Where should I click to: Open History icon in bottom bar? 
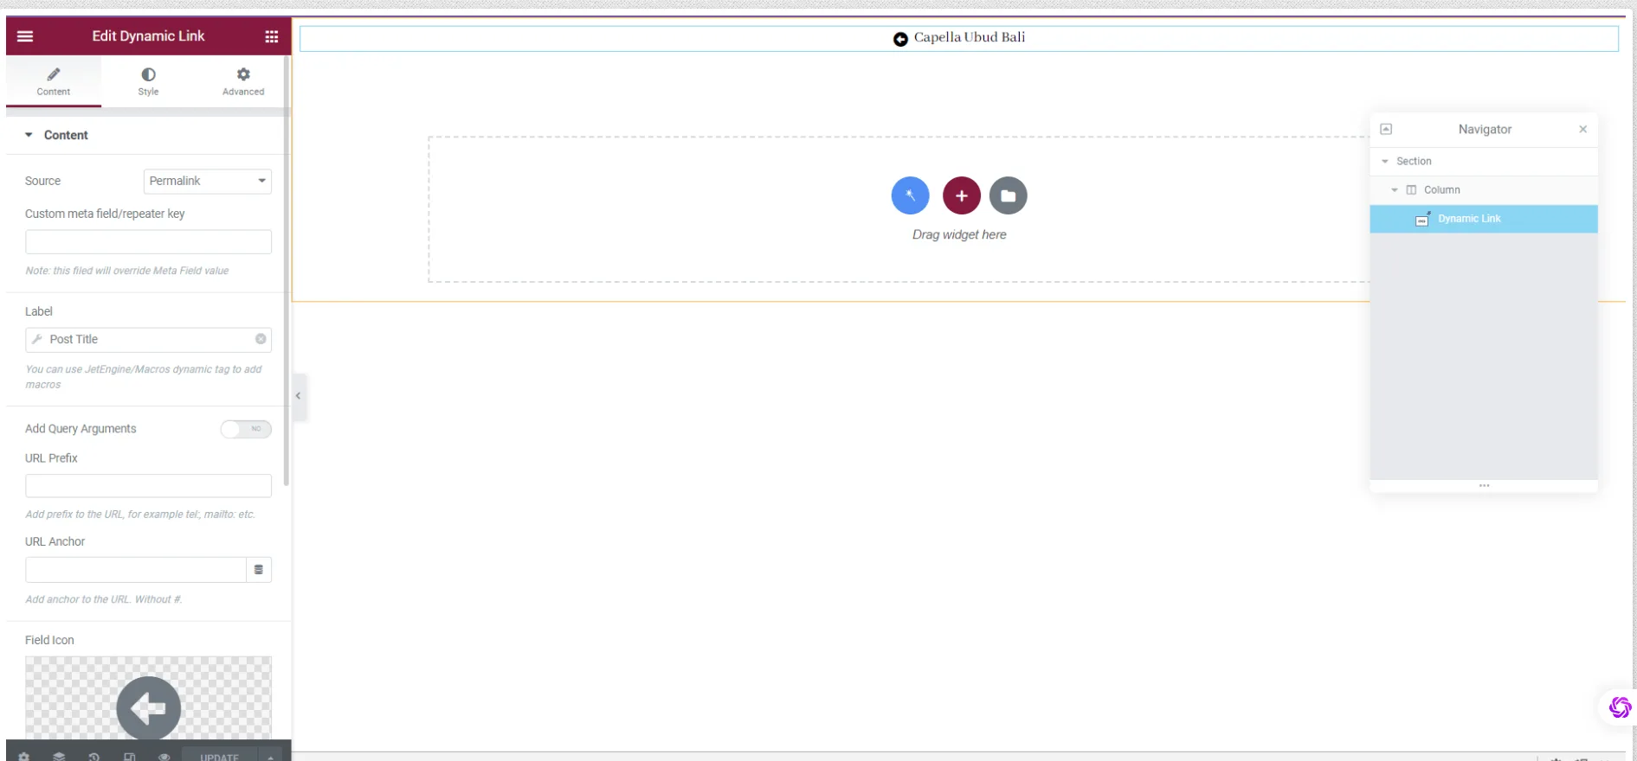tap(94, 756)
